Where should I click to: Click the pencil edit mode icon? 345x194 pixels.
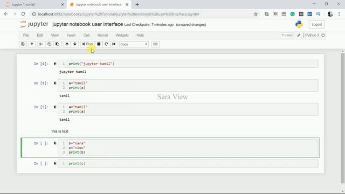tap(299, 35)
